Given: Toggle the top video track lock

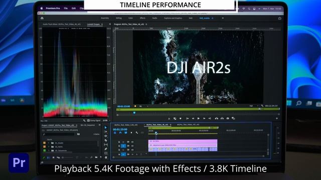Looking at the screenshot, I should pyautogui.click(x=119, y=142).
